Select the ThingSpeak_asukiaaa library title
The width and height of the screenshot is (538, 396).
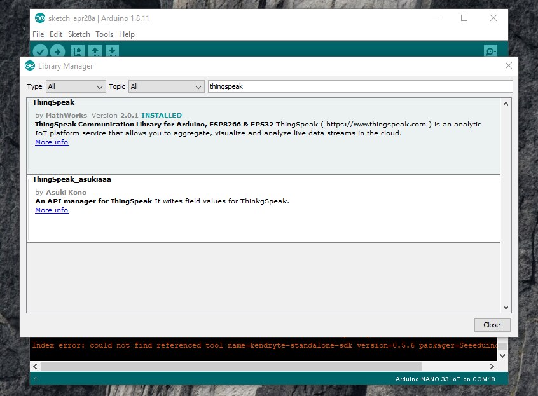[72, 179]
